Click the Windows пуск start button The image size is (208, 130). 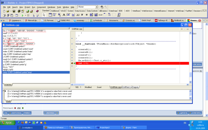pos(7,122)
